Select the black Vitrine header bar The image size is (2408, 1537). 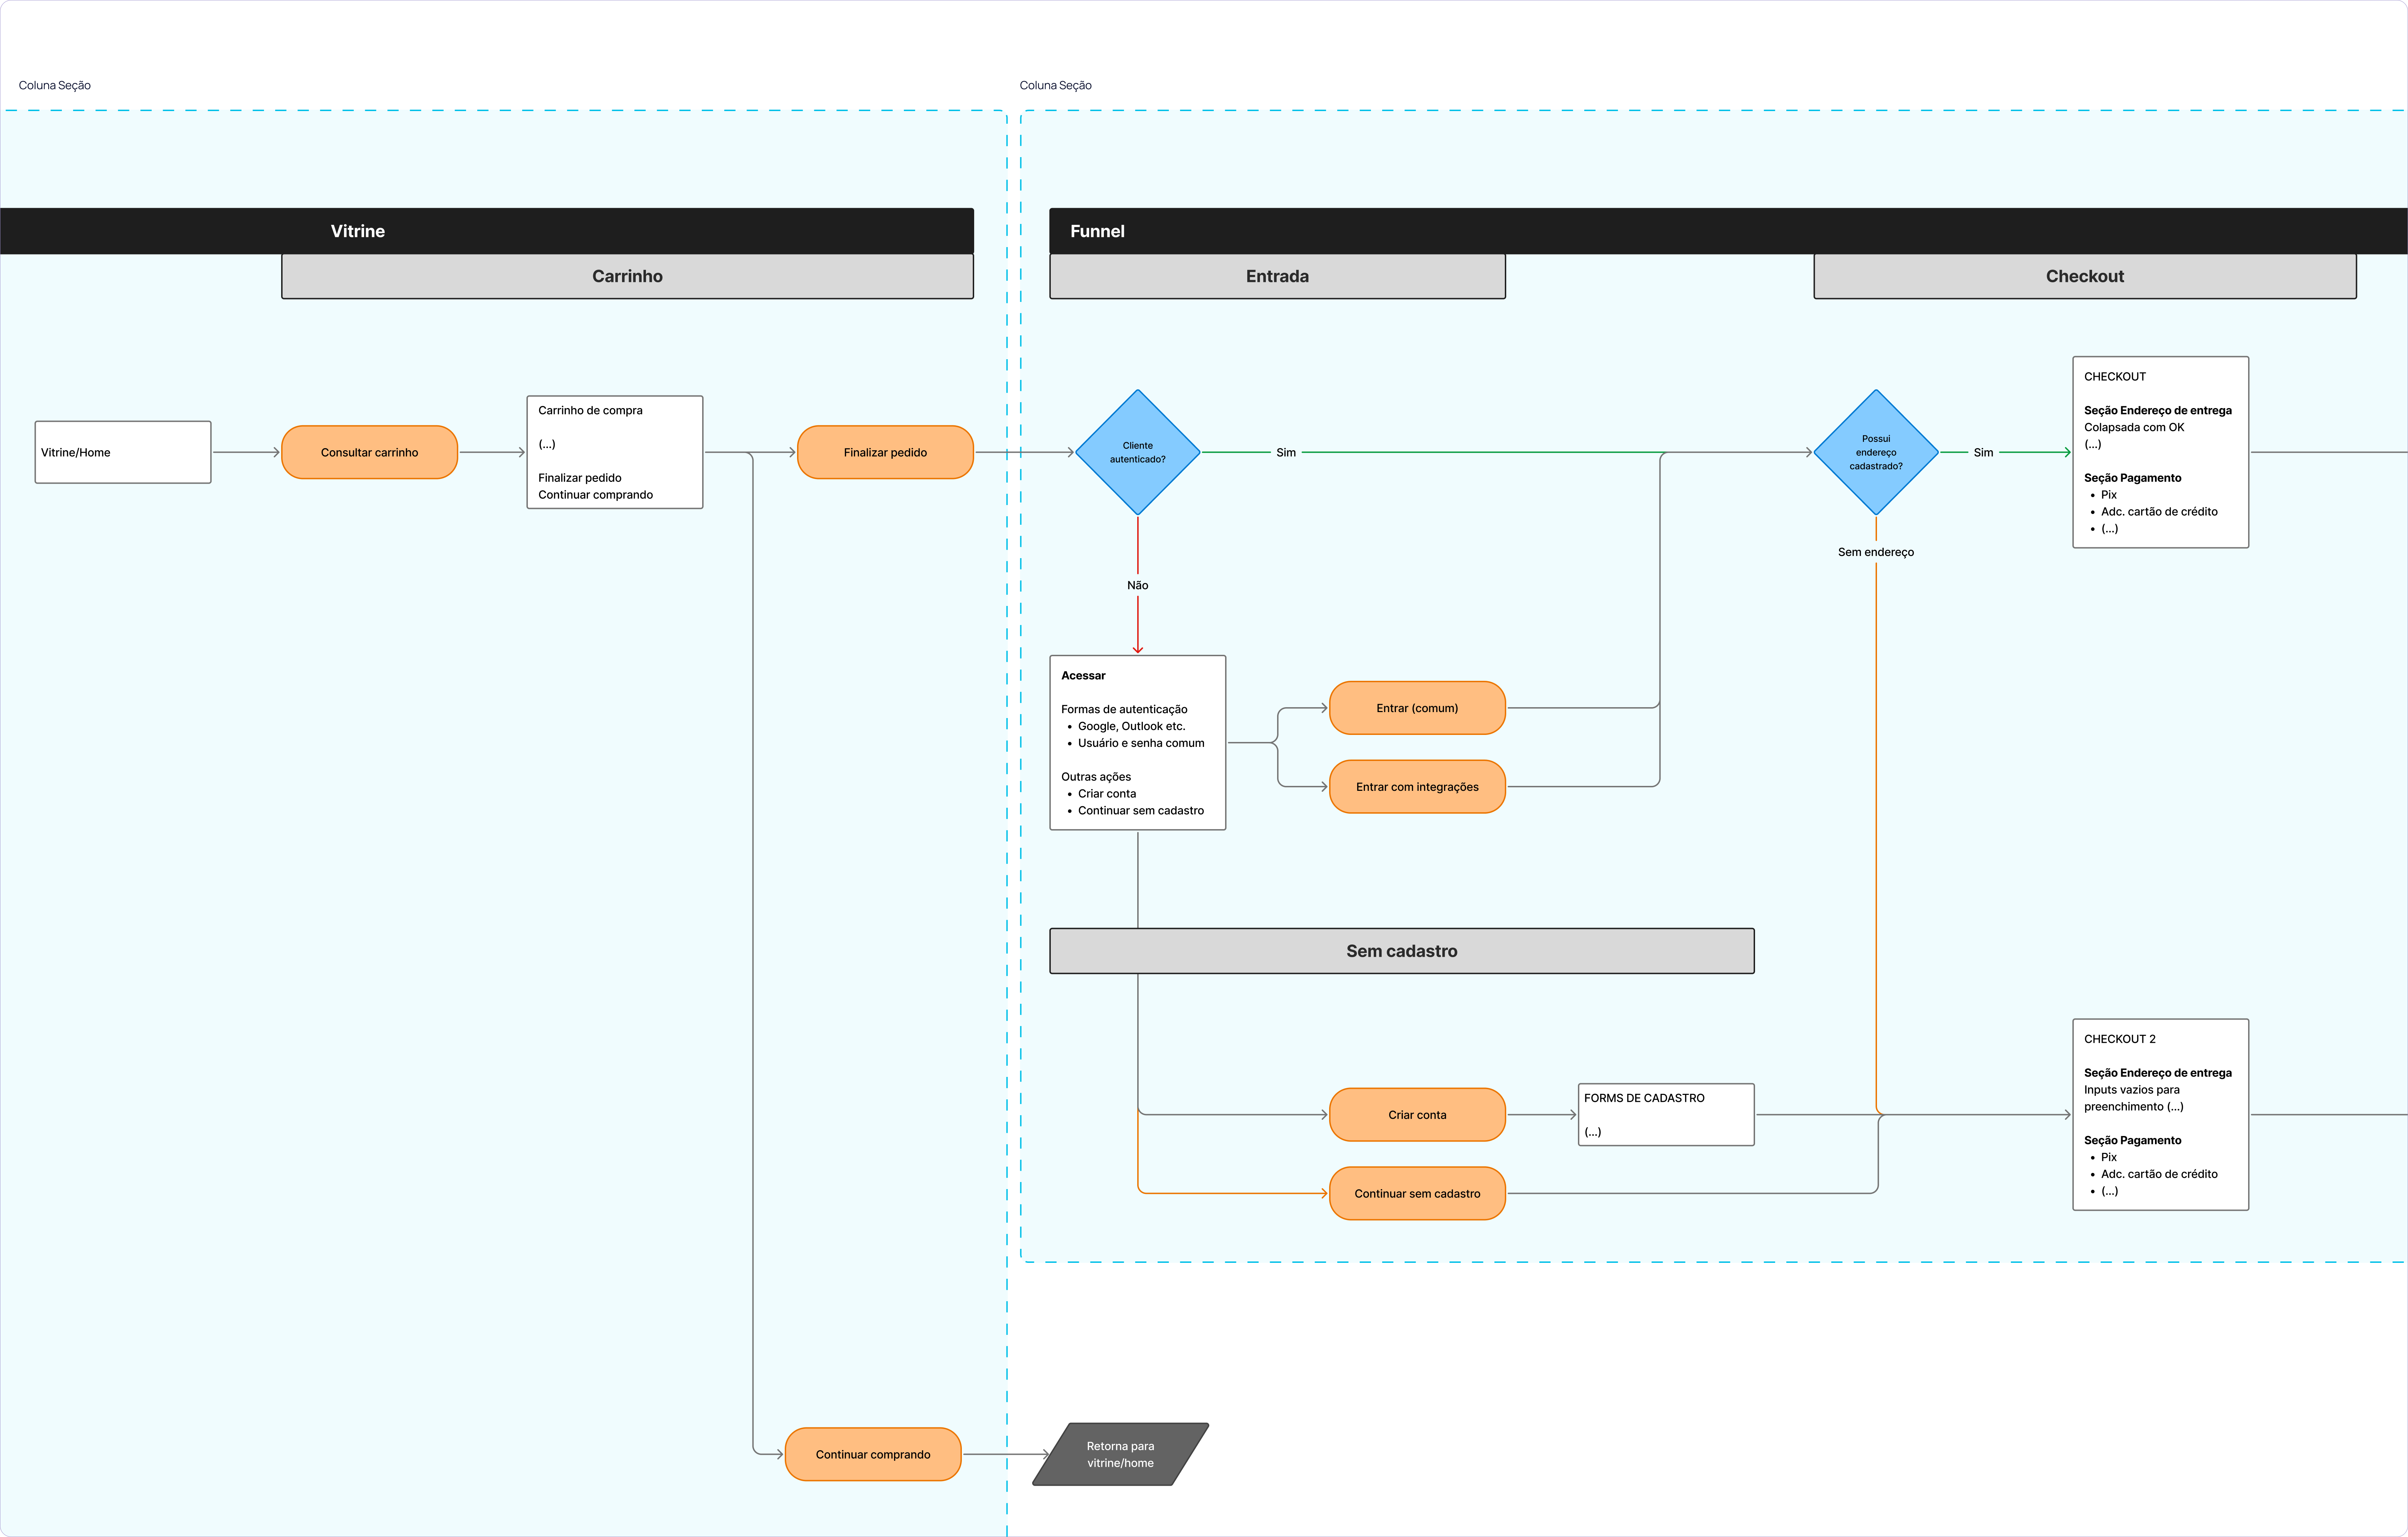click(487, 231)
